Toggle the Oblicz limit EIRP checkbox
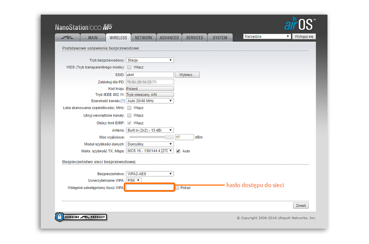This screenshot has width=369, height=244. (129, 123)
